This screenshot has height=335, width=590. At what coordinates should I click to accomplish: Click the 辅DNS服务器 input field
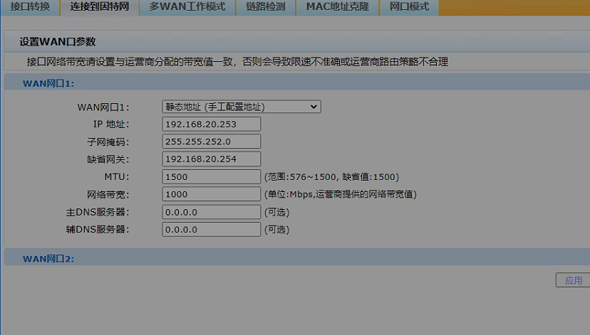tap(212, 230)
